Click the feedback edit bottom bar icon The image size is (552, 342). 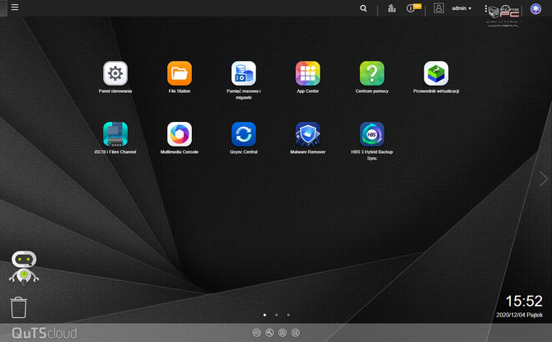296,332
